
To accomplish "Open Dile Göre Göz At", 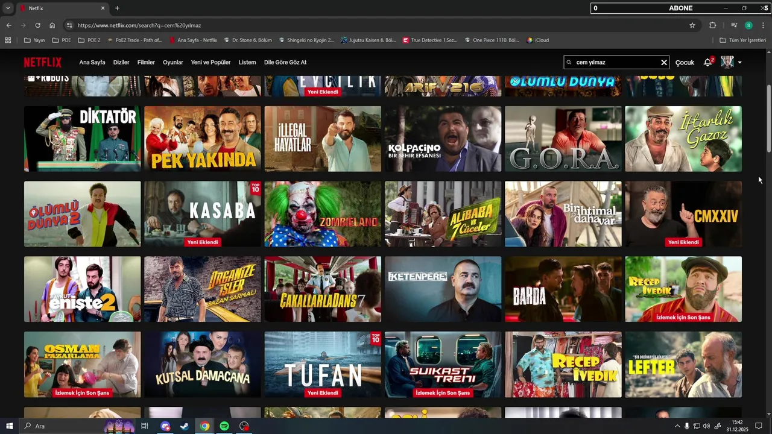I will (x=285, y=63).
